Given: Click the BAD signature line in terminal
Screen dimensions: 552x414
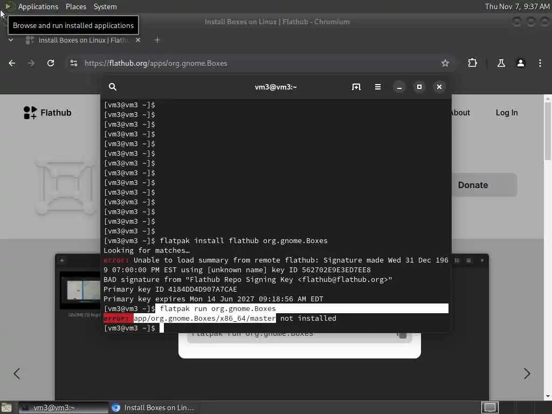Looking at the screenshot, I should tap(248, 280).
